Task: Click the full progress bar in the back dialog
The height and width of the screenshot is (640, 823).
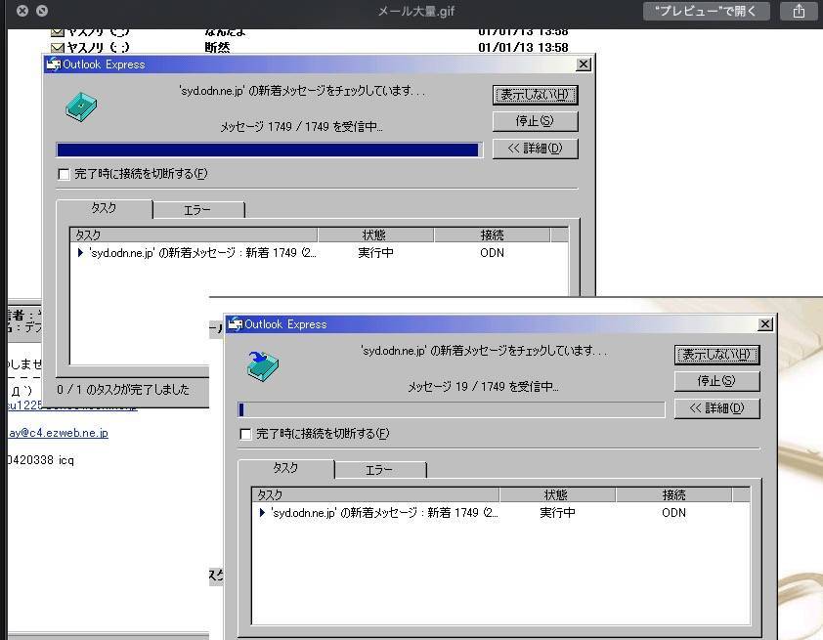Action: (x=269, y=150)
